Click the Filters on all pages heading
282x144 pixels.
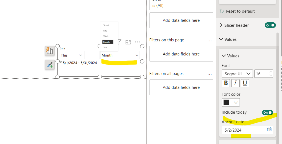(166, 74)
